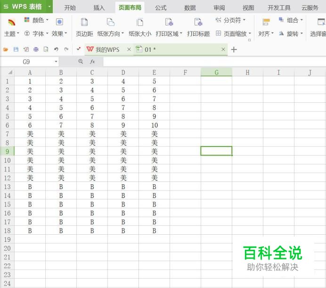Viewport: 326px width, 288px height.
Task: Open the 分页符 page break dropdown
Action: [230, 20]
